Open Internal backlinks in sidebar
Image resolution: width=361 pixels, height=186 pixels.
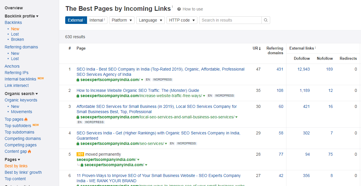pyautogui.click(x=20, y=79)
